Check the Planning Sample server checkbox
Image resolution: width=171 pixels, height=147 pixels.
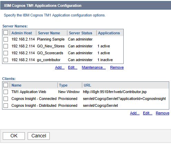pyautogui.click(x=6, y=39)
